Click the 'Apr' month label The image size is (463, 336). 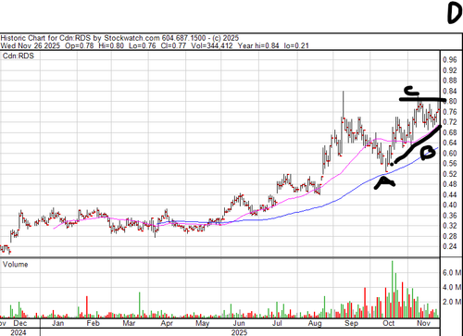(167, 323)
